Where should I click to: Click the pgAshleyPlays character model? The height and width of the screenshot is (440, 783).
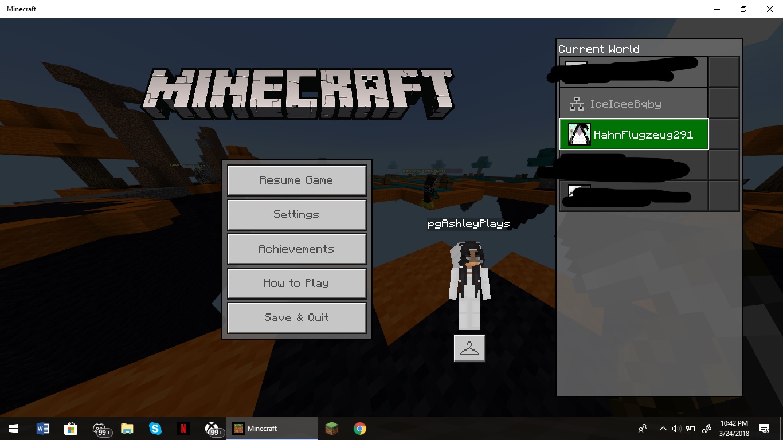click(469, 285)
